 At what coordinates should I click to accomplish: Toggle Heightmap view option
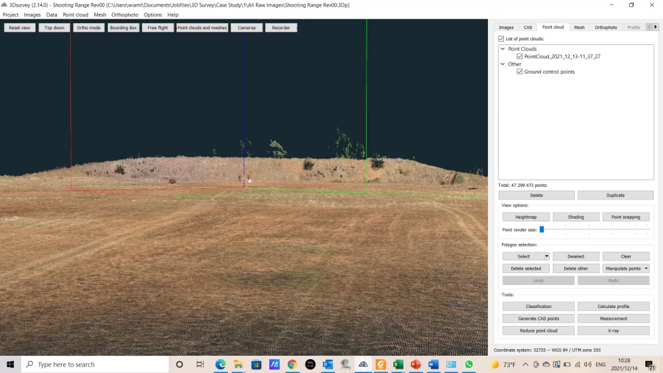click(x=526, y=217)
